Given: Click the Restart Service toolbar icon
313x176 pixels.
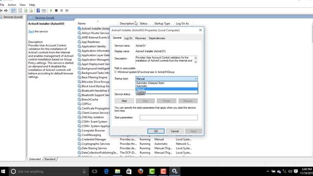Looking at the screenshot, I should [x=67, y=10].
